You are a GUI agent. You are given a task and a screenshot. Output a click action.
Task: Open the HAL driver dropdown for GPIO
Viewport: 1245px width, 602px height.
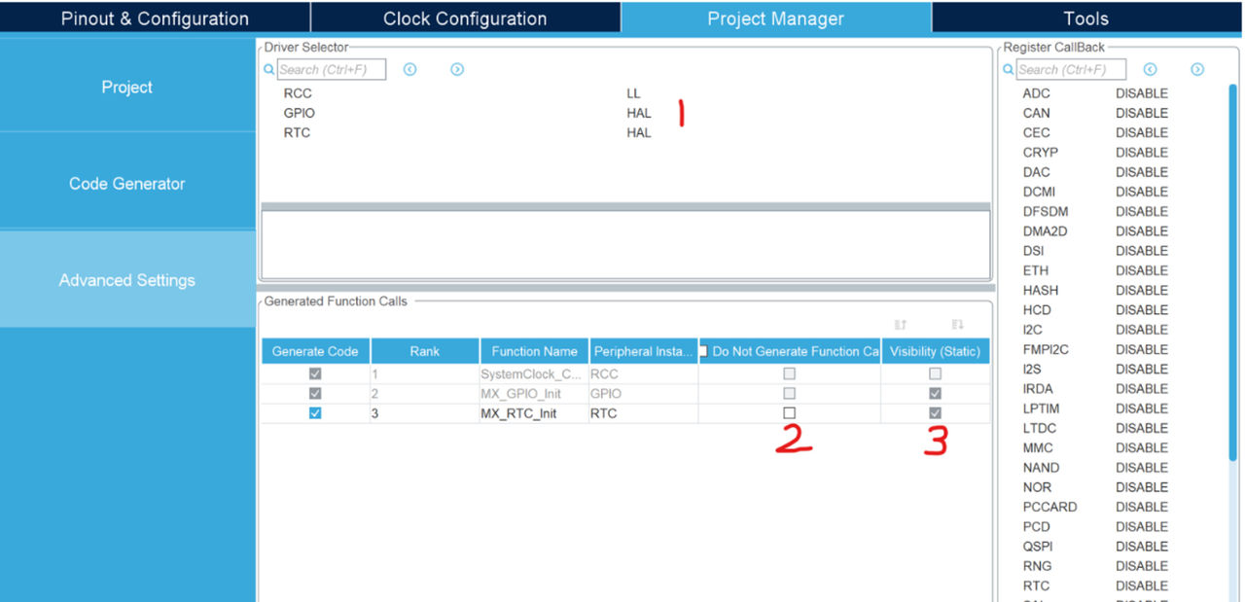639,113
